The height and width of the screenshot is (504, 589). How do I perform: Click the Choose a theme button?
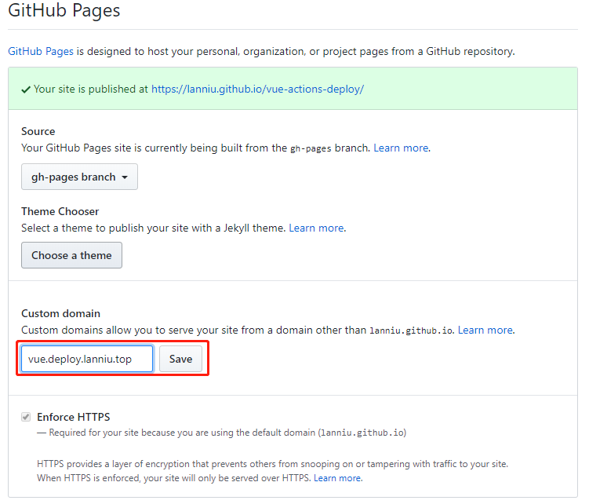tap(71, 255)
